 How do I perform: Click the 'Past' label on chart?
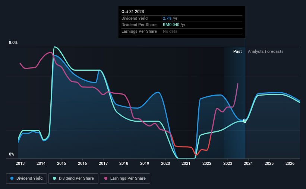[237, 51]
